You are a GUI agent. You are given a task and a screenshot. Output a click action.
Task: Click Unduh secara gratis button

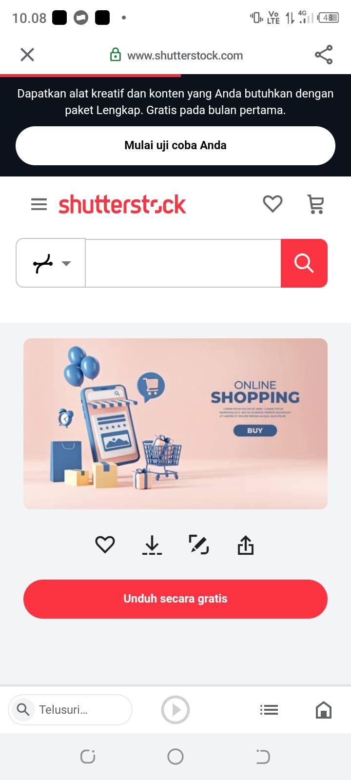(175, 599)
